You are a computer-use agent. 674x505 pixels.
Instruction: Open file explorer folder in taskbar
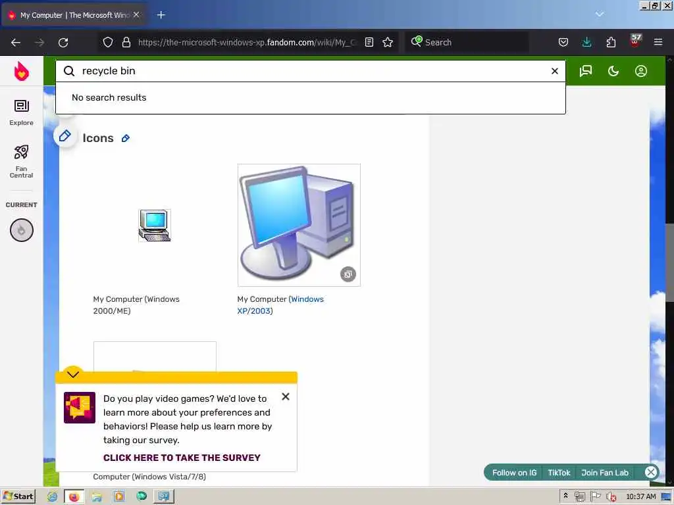97,496
